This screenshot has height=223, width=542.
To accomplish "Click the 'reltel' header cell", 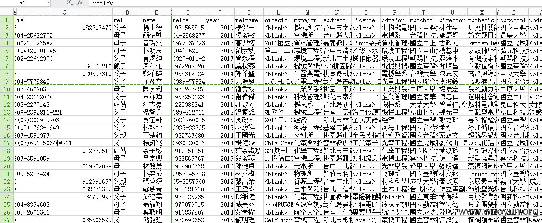I will [188, 20].
